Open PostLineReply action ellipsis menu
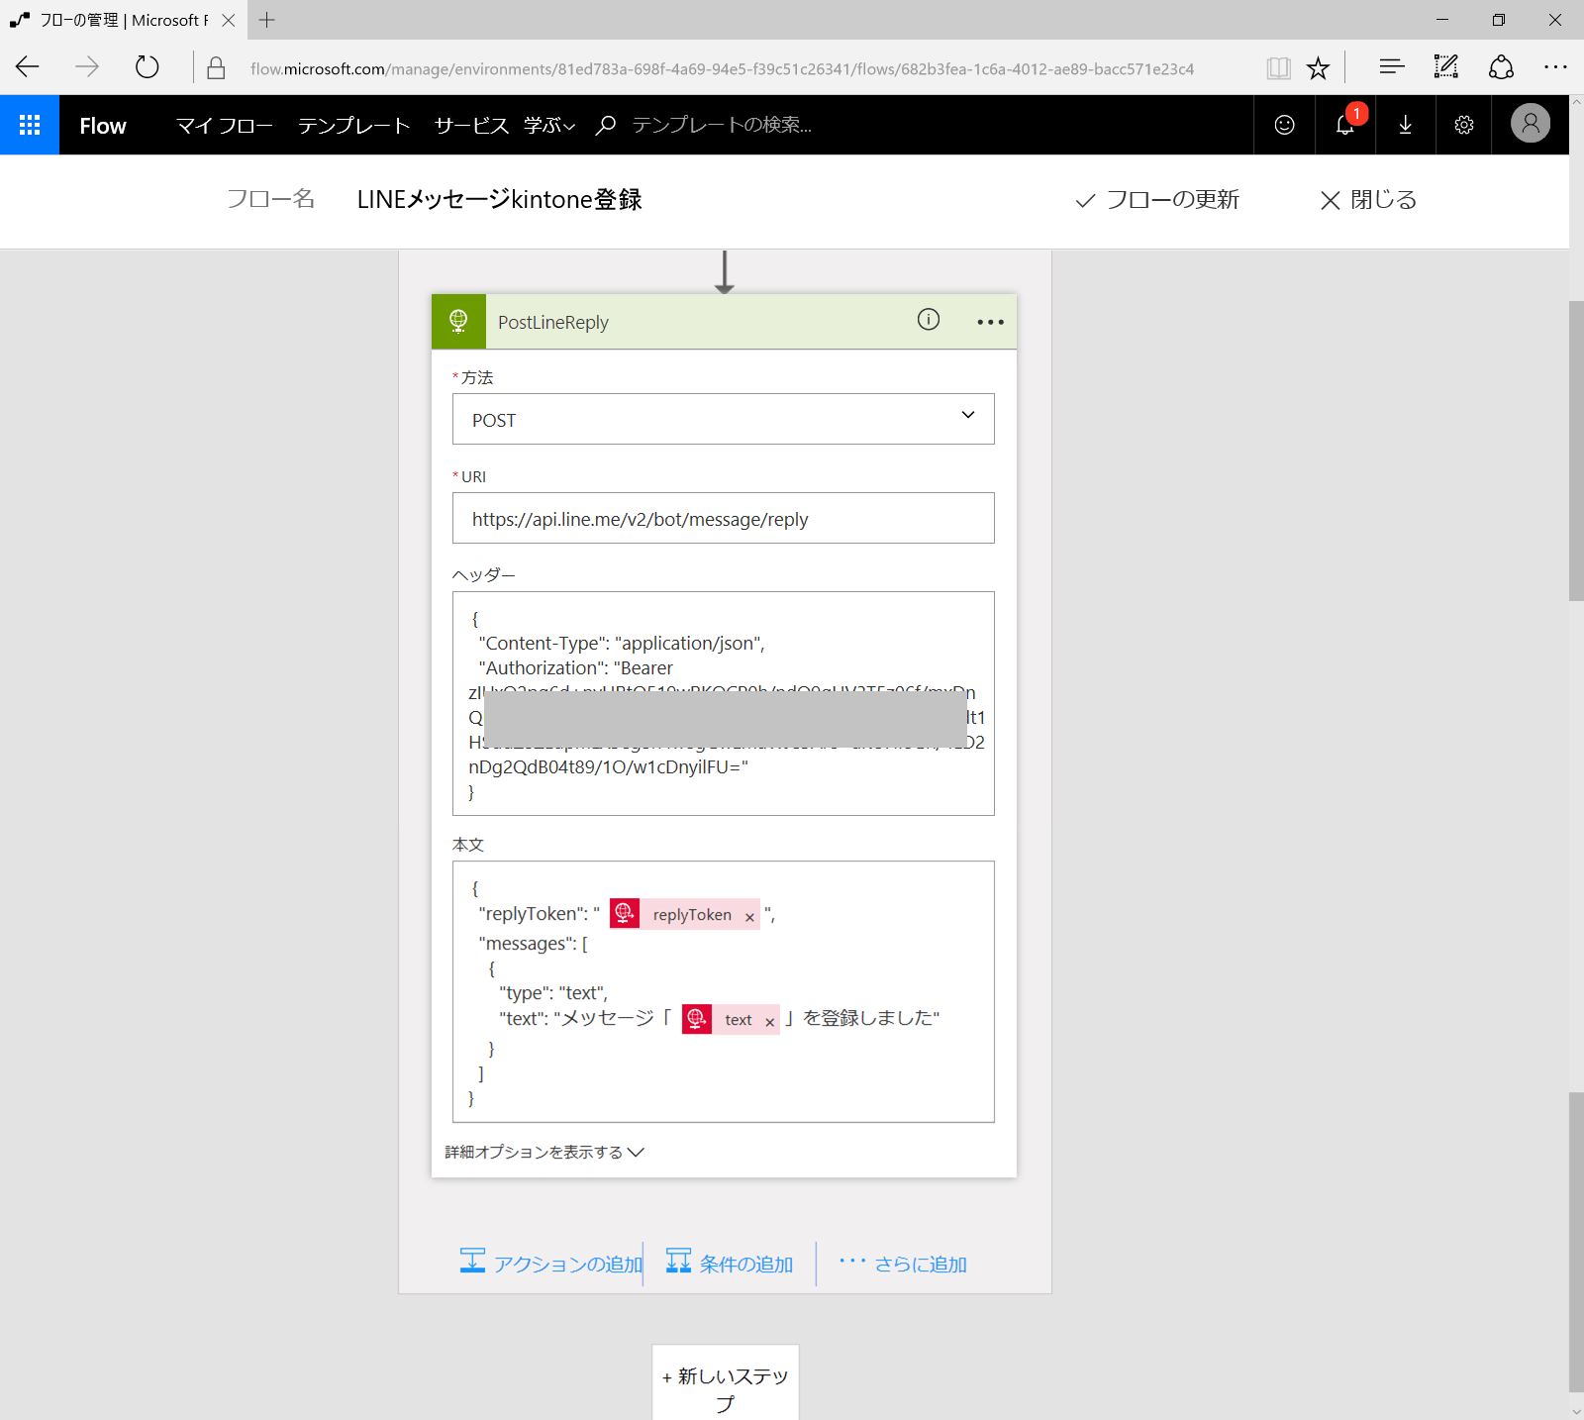 click(x=990, y=322)
